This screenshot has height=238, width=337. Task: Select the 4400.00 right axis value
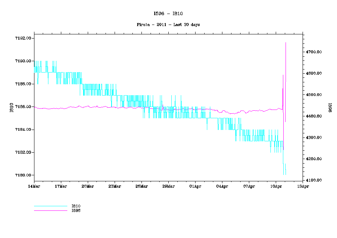click(x=314, y=116)
